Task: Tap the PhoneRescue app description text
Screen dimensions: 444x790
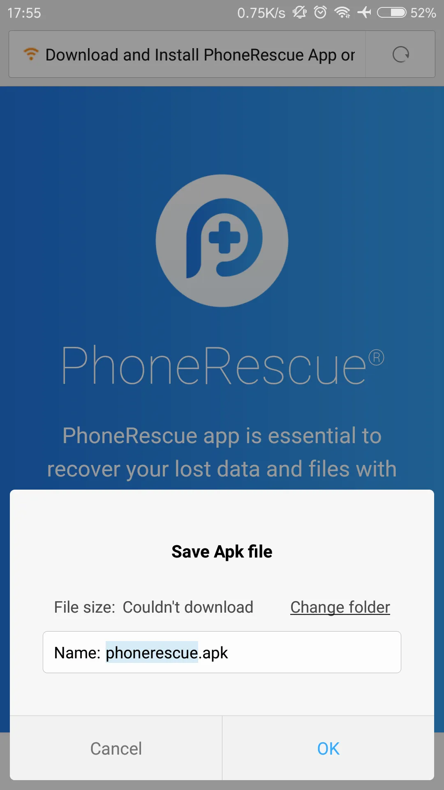Action: (222, 452)
